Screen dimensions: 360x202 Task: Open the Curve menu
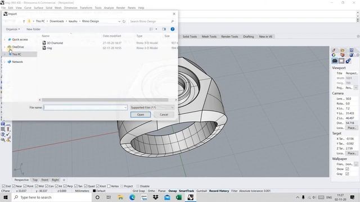click(28, 8)
